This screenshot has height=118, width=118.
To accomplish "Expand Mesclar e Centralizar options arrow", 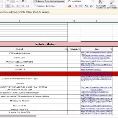I will [56, 6].
